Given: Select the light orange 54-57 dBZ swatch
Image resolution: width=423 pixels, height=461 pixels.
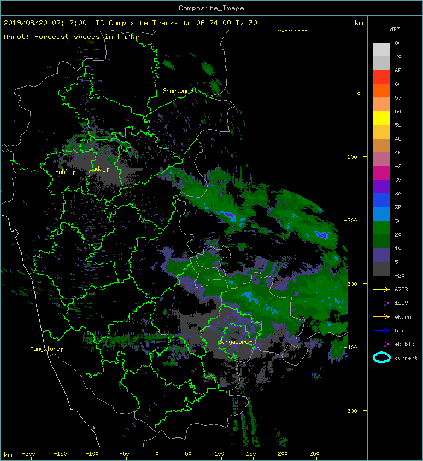Looking at the screenshot, I should pyautogui.click(x=381, y=105).
